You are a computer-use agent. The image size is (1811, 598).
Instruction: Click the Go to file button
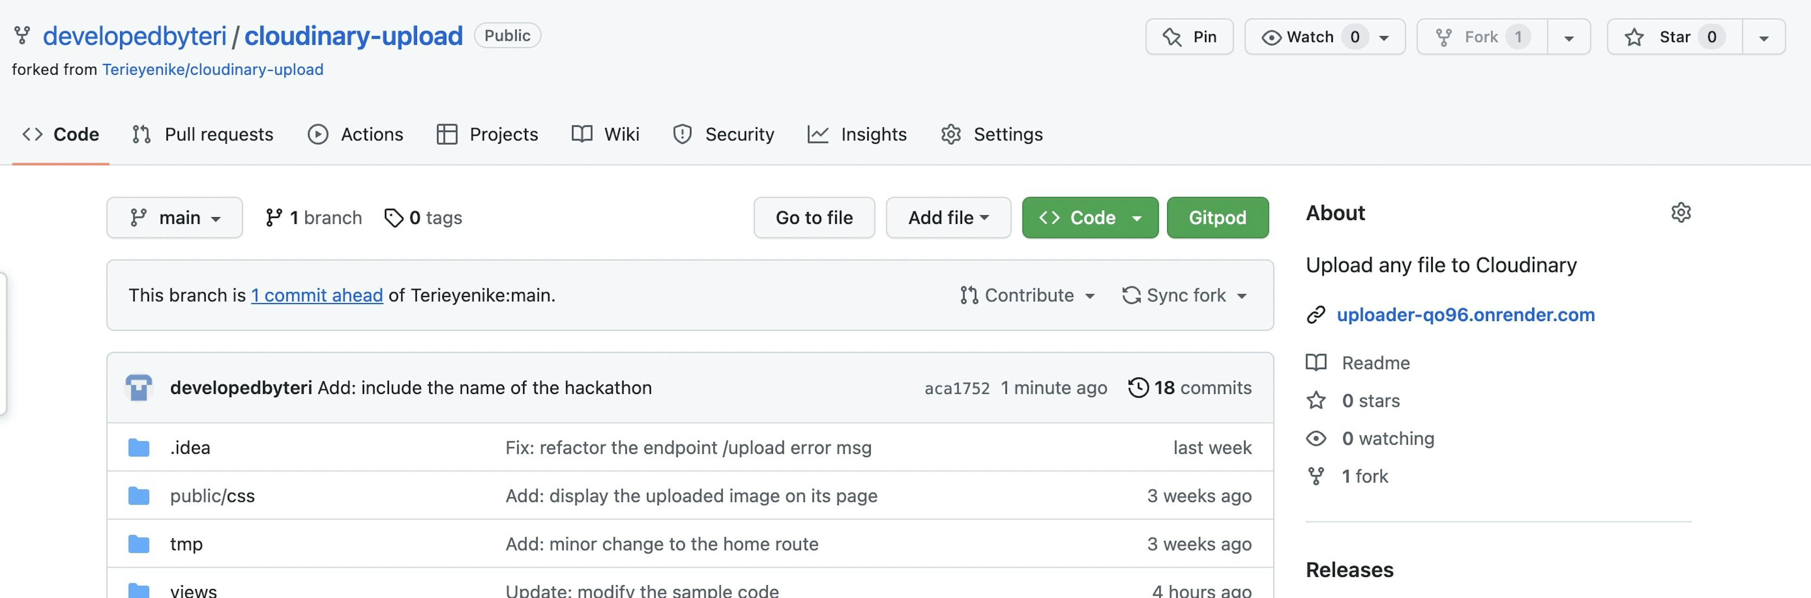(814, 218)
